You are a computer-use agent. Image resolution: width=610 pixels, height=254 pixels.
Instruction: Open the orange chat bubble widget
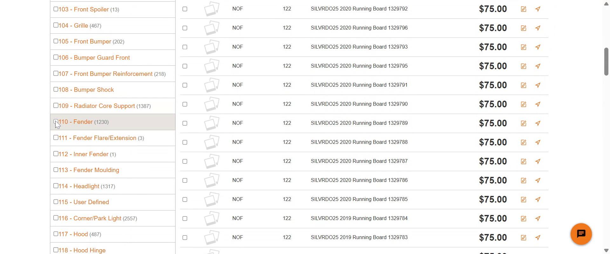point(581,234)
